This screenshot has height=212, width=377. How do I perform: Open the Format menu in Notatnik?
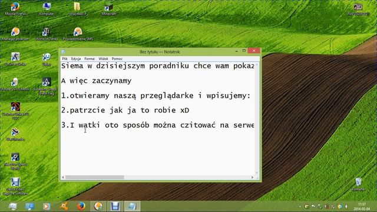90,59
